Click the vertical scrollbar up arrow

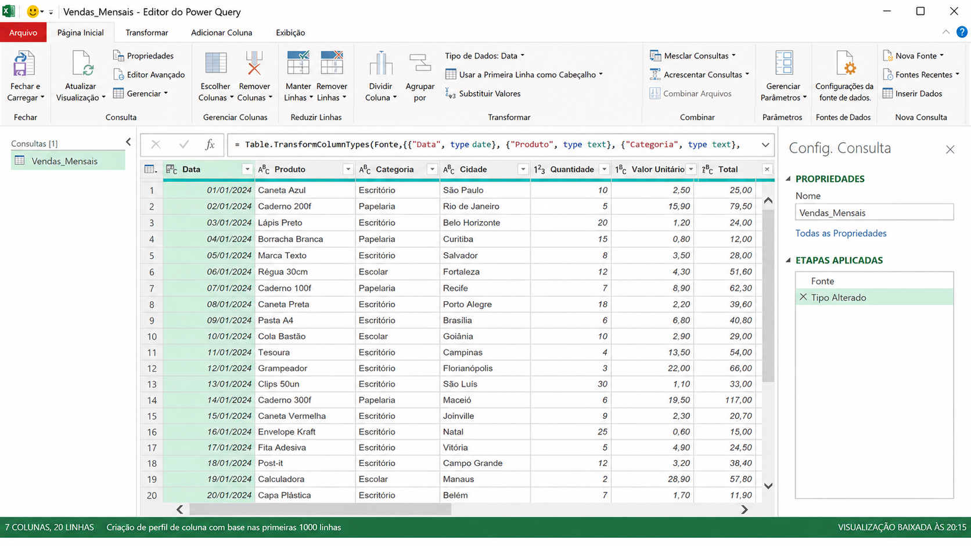(768, 201)
